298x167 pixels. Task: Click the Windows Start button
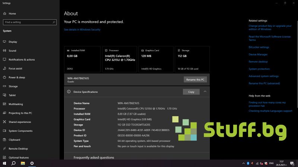click(4, 163)
